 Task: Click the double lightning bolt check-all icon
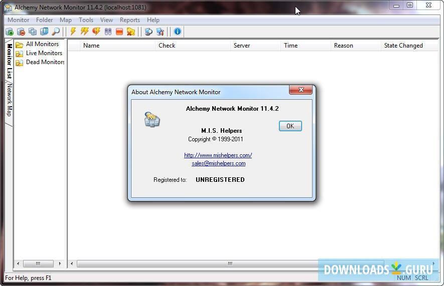coord(84,32)
